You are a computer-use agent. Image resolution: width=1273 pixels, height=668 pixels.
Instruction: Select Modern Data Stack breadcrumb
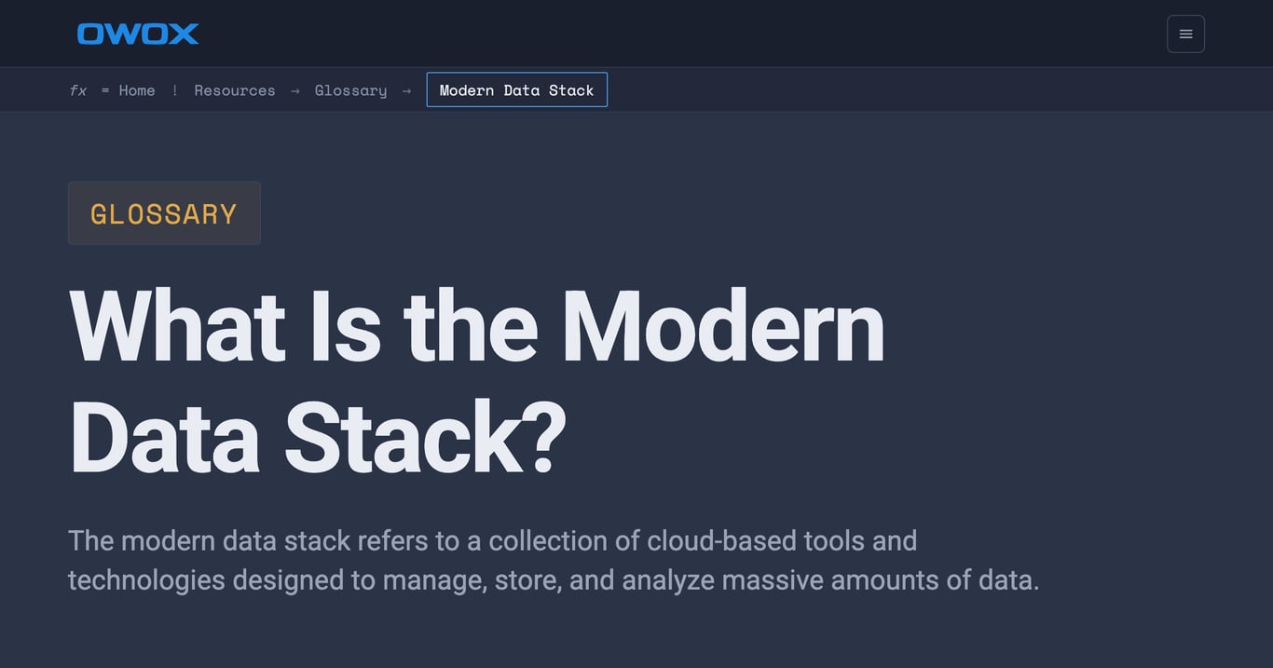point(517,89)
